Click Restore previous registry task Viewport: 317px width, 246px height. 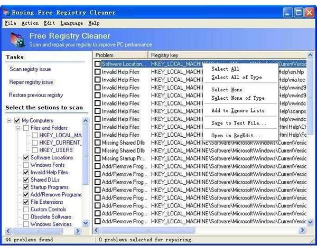[36, 95]
